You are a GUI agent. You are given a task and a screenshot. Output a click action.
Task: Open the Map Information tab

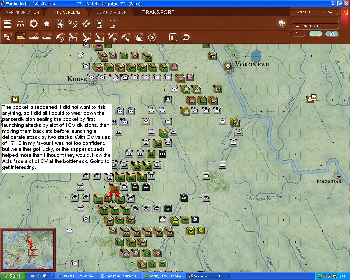[22, 12]
